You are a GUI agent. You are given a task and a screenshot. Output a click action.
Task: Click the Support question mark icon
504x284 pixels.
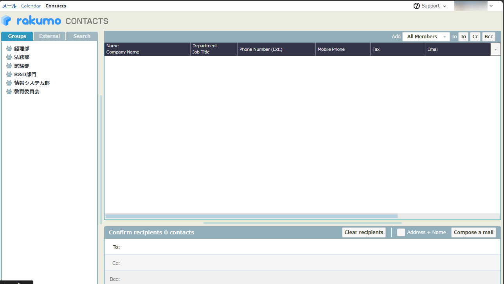pyautogui.click(x=417, y=6)
